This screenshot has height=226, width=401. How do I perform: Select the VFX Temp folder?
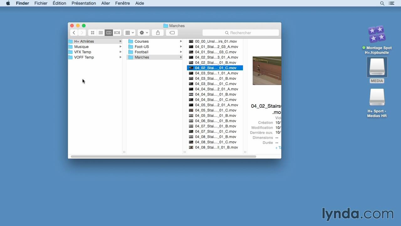(x=95, y=52)
